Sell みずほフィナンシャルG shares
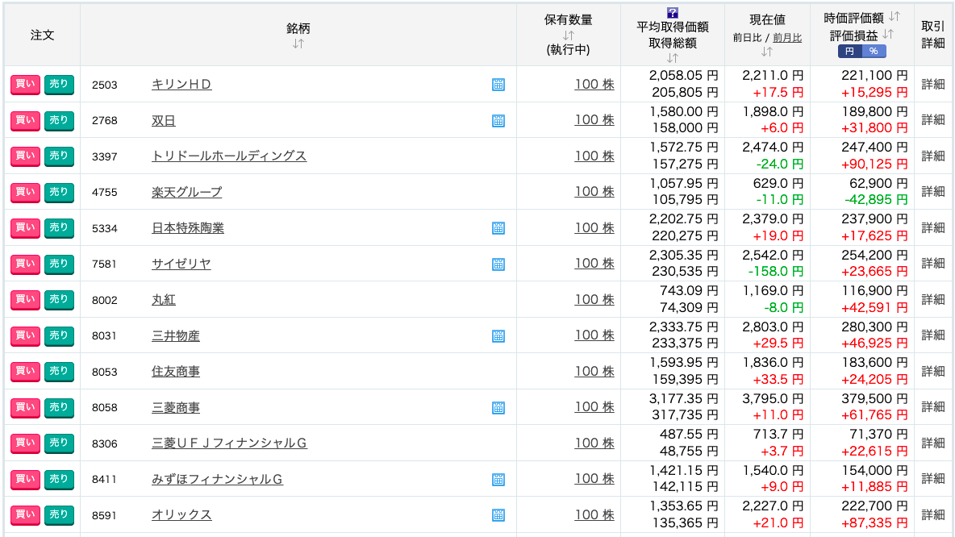Viewport: 955px width, 537px height. (58, 479)
